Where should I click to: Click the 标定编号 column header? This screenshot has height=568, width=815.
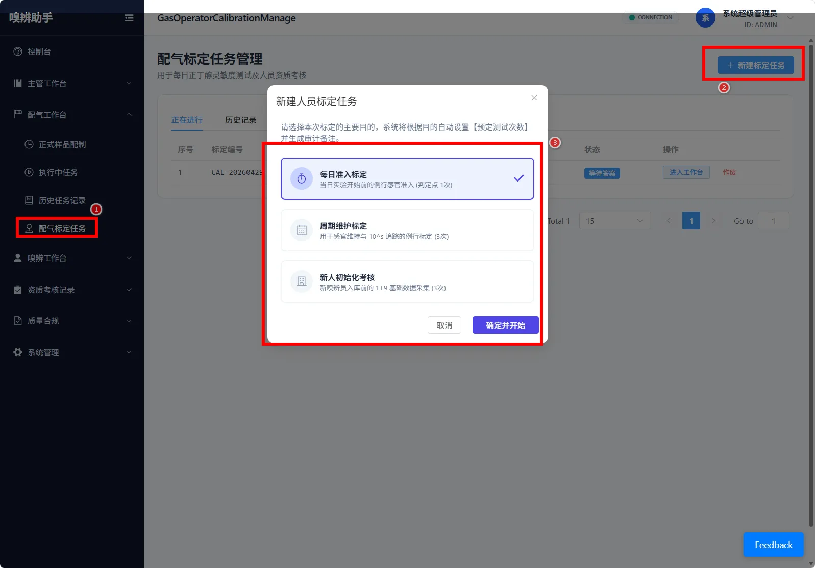[x=227, y=149]
